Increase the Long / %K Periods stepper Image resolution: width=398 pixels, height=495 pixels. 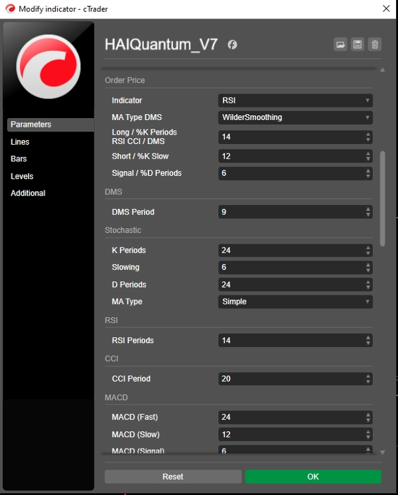[x=368, y=134]
